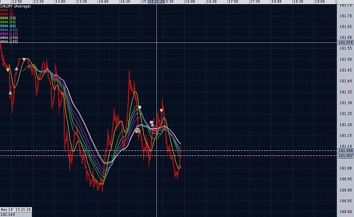
Task: Select the green WMA (66) legend entry
Action: (8, 22)
